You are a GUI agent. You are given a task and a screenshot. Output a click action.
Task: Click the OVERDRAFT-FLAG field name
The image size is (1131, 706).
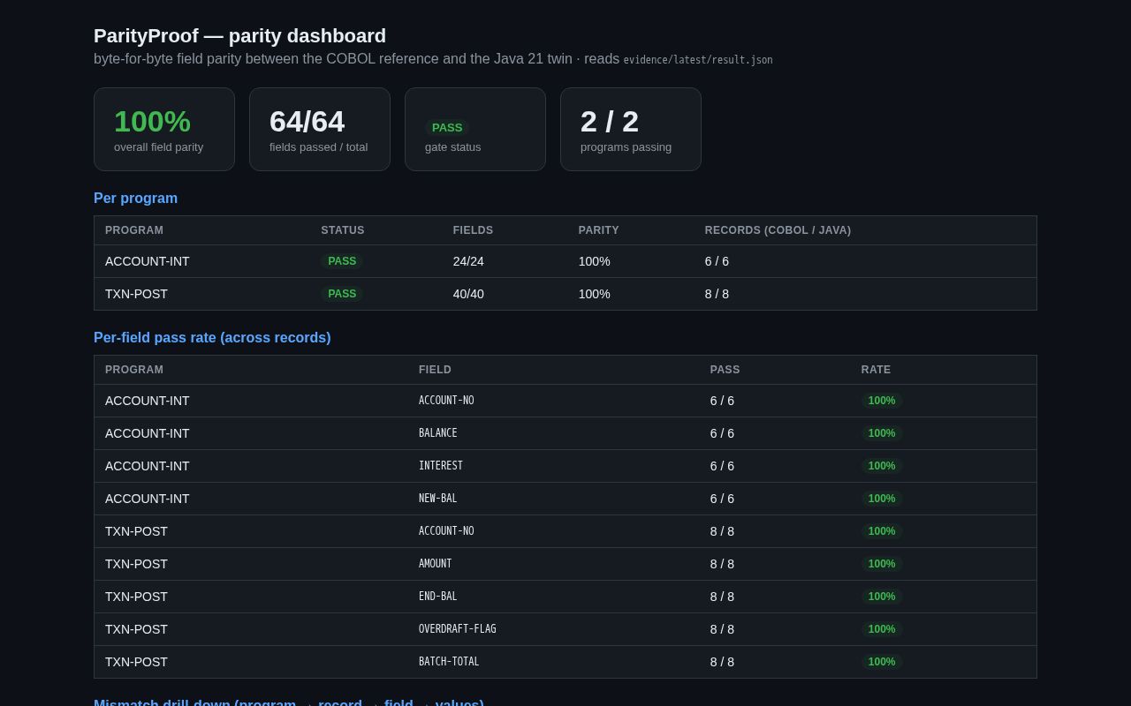point(458,629)
